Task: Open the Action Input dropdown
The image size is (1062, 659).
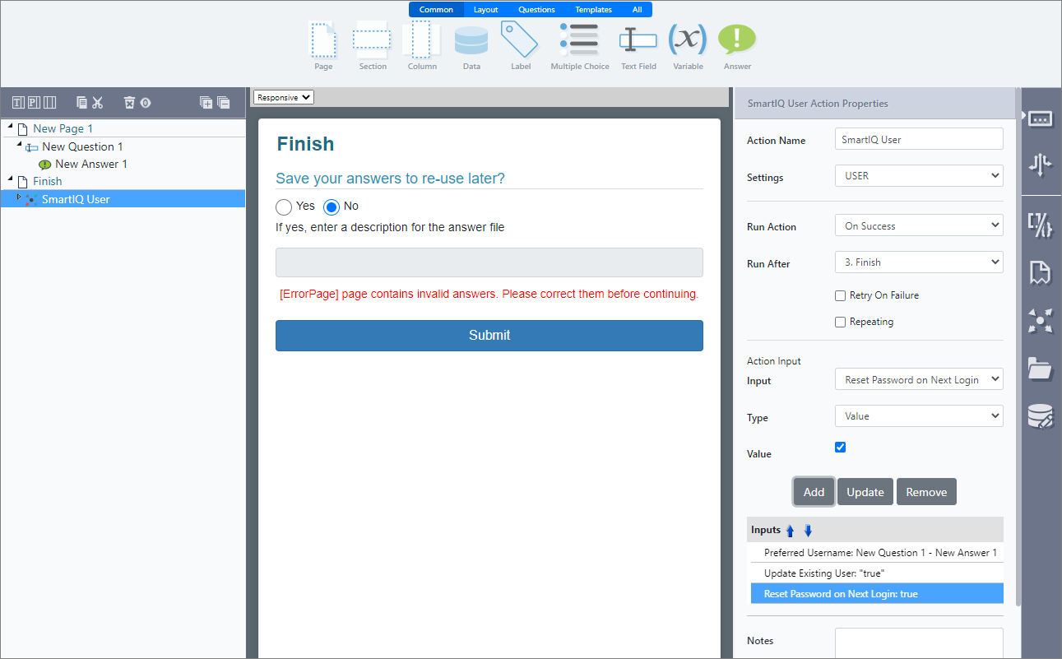Action: tap(919, 379)
